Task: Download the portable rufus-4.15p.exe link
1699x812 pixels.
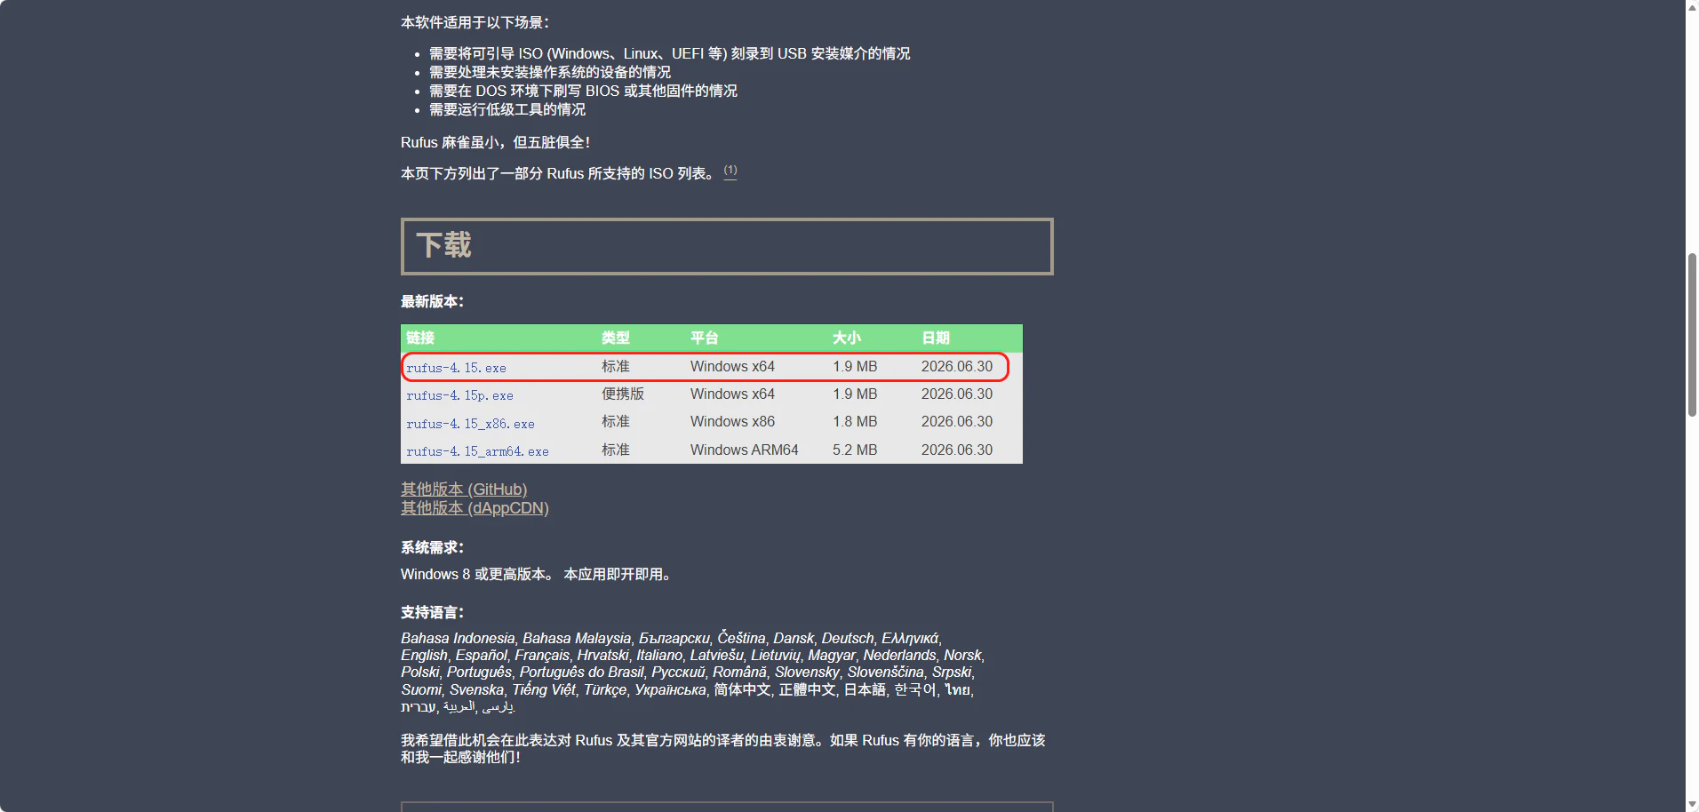Action: (459, 395)
